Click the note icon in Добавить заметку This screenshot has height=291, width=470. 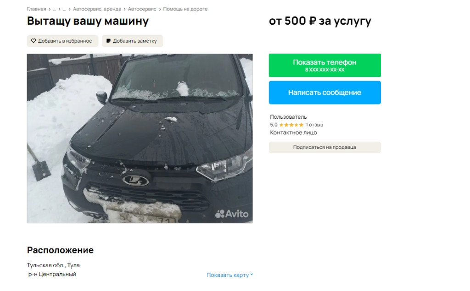[x=108, y=41]
